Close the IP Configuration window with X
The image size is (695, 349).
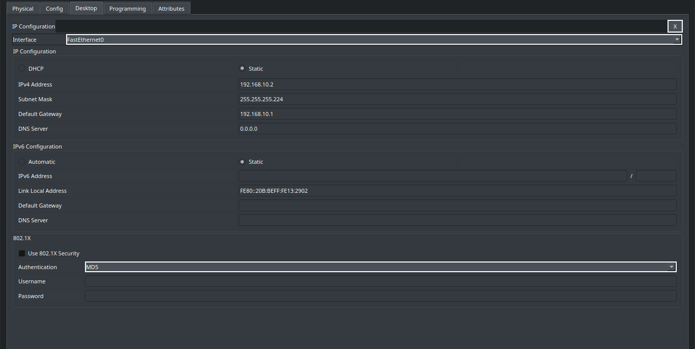(675, 26)
